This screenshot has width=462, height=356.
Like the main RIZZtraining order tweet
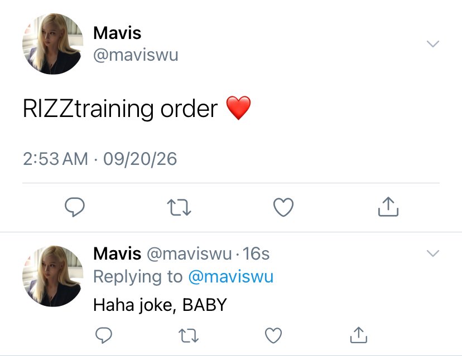tap(283, 207)
